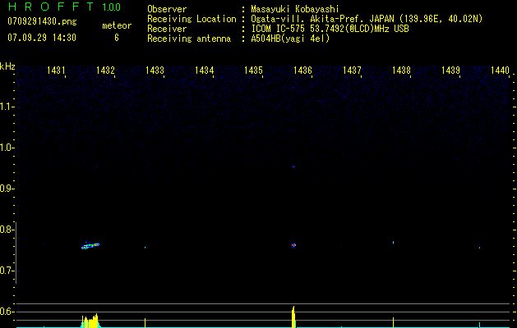Viewport: 517px width, 328px height.
Task: Click the 1431 time axis label
Action: click(56, 70)
